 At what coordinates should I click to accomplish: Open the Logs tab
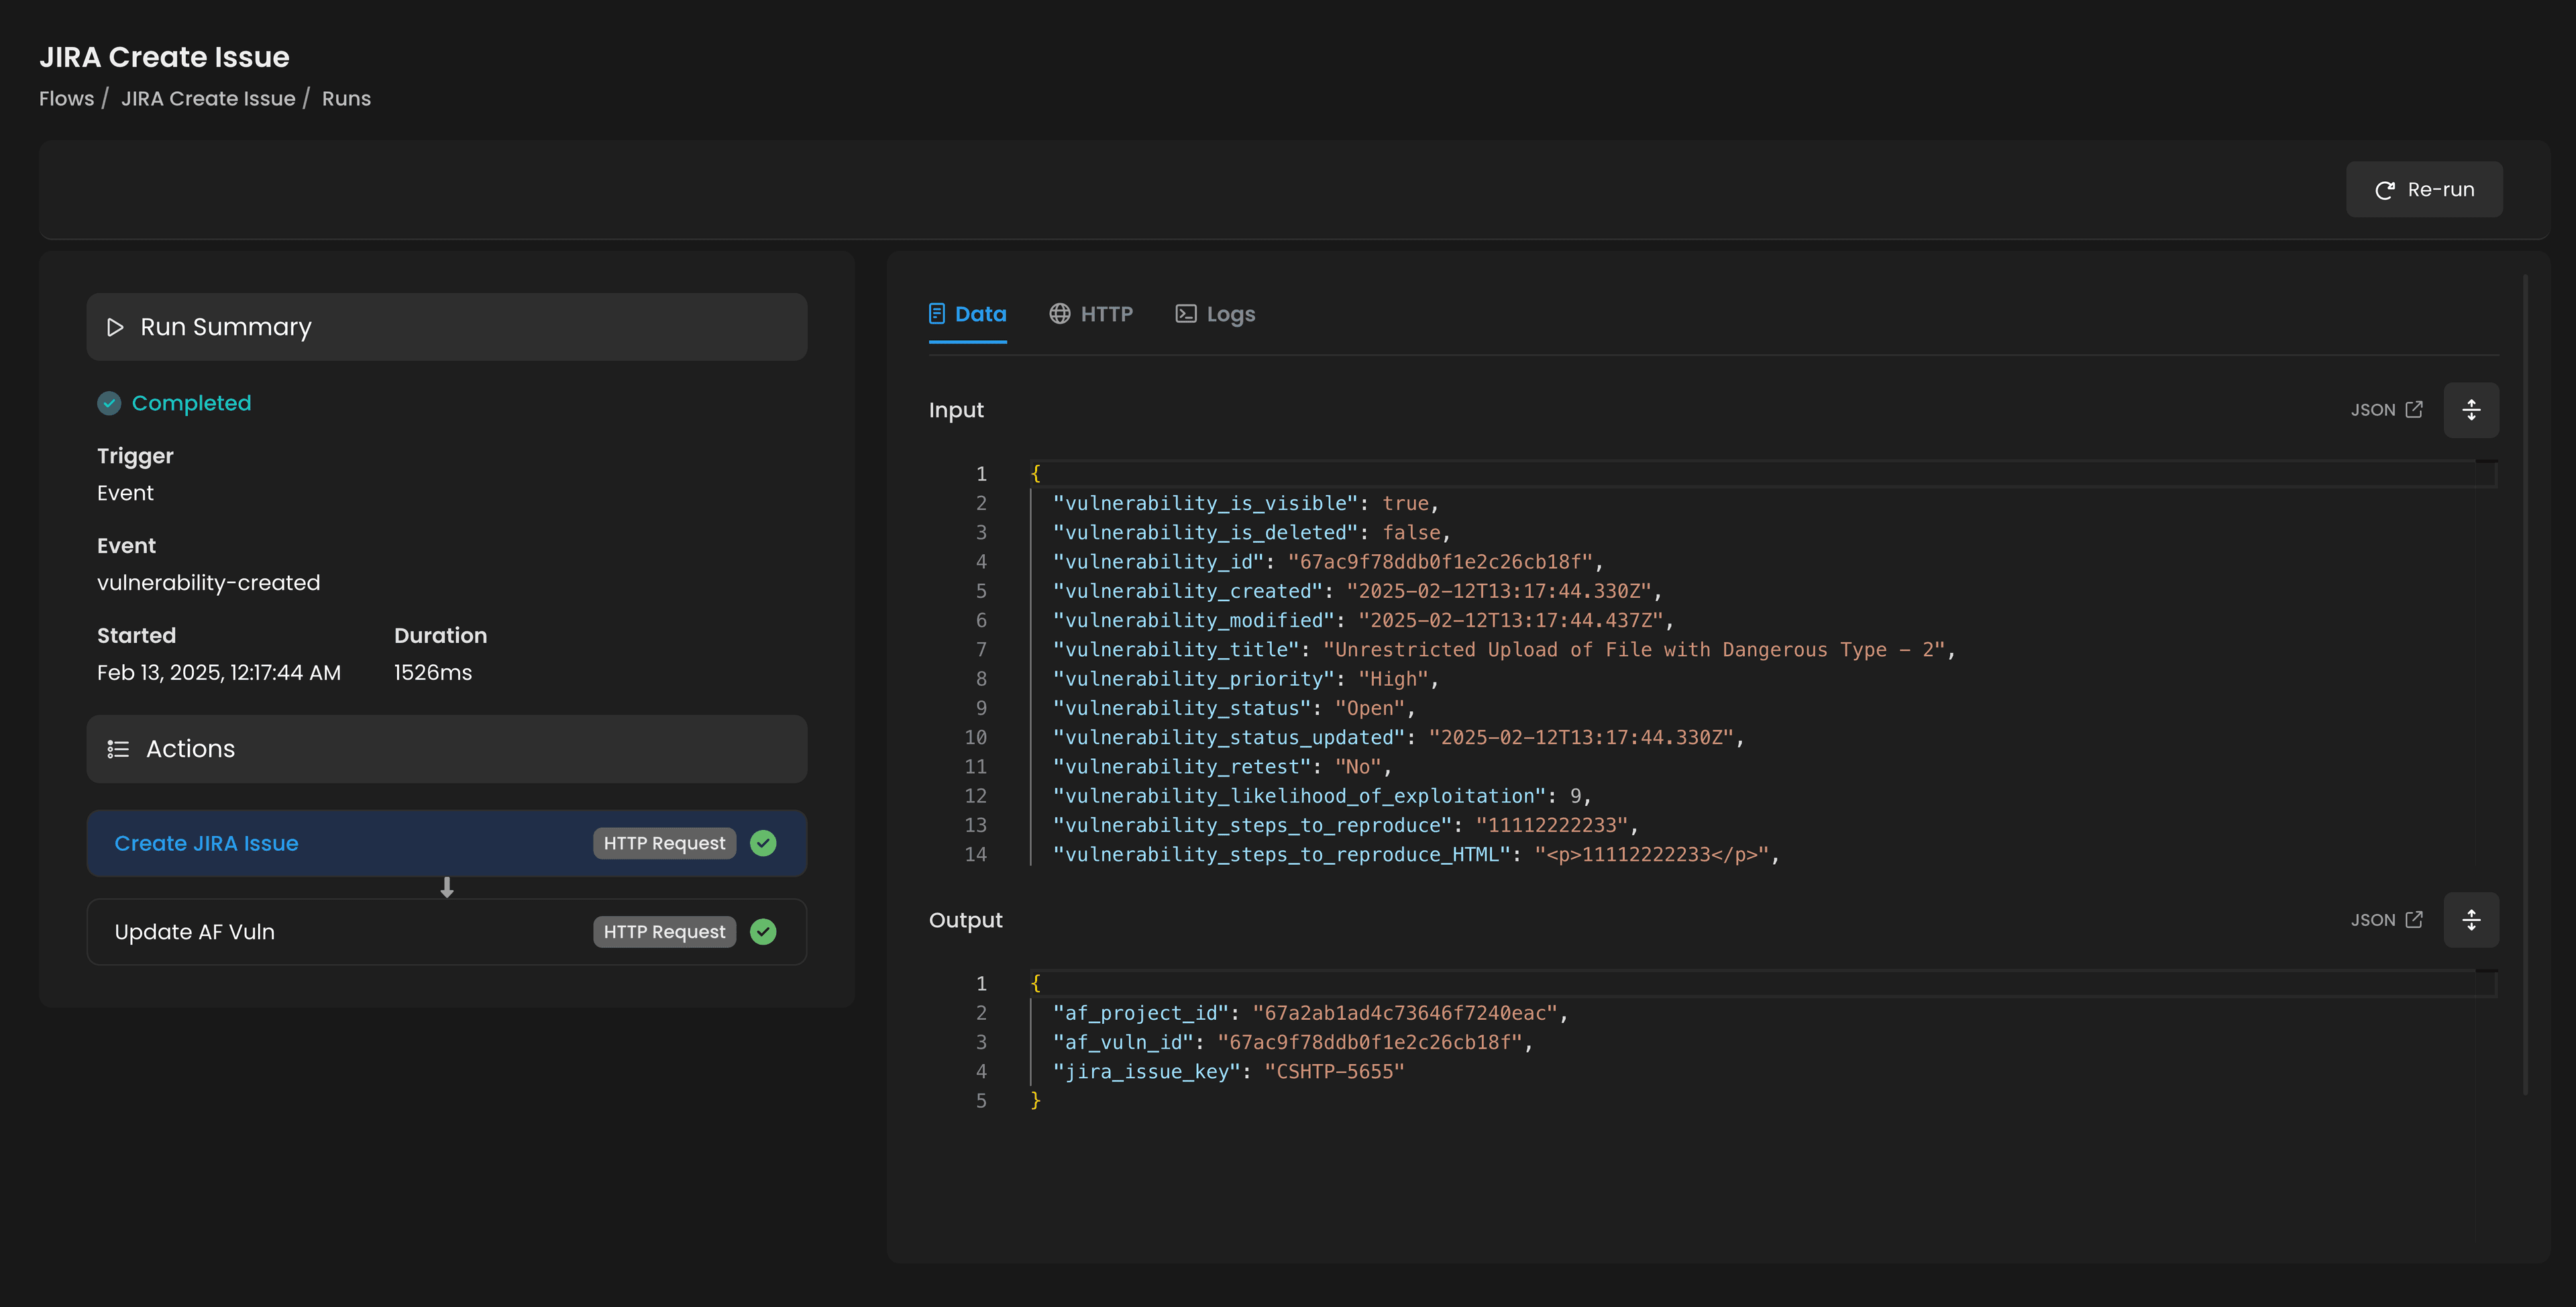[1214, 314]
